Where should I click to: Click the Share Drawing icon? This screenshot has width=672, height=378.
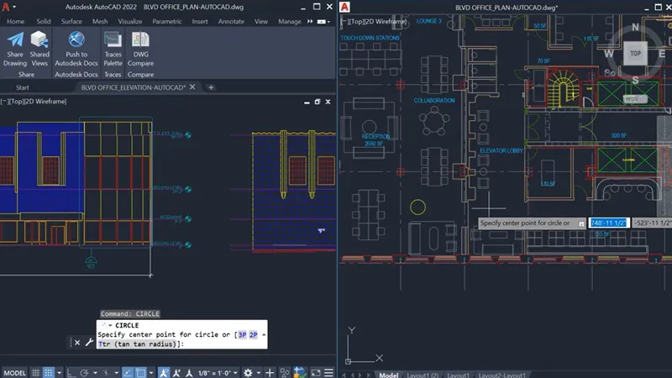15,39
